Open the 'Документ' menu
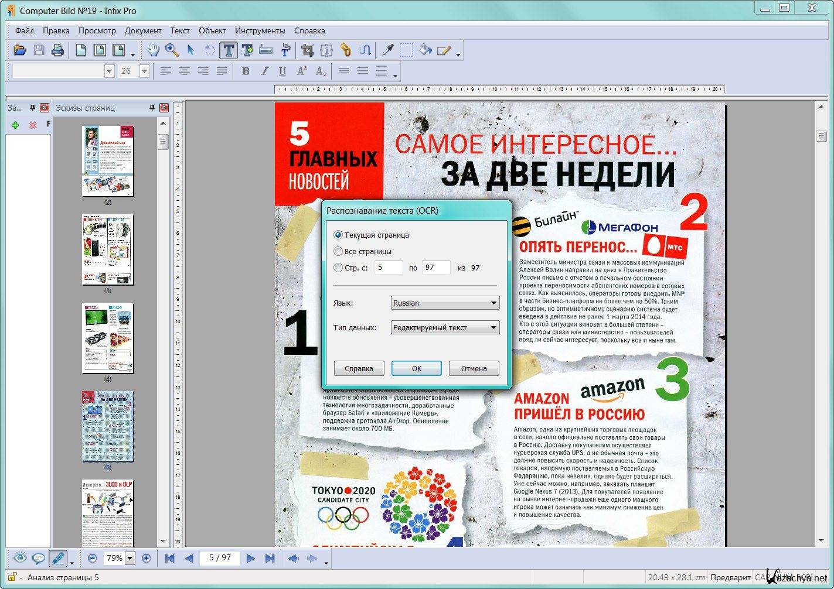 click(x=142, y=30)
